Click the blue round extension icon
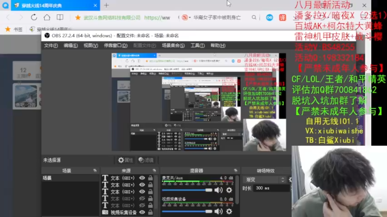 click(269, 17)
